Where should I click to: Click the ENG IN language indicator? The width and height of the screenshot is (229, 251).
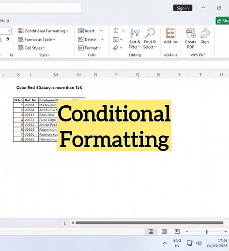177,243
